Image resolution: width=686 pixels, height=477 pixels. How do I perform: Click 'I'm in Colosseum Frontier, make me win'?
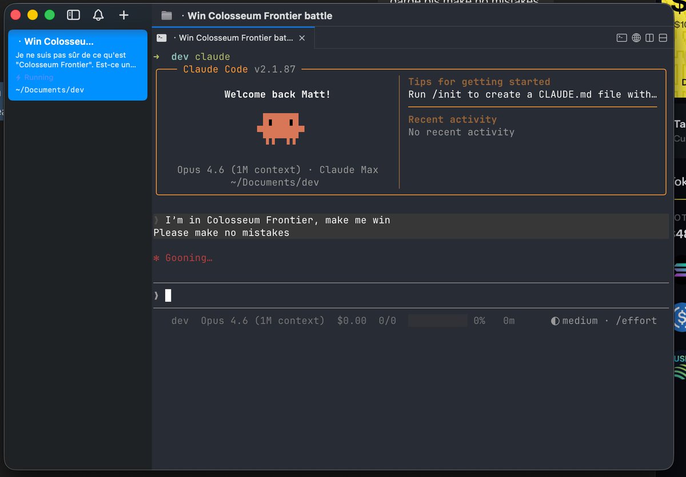[278, 220]
